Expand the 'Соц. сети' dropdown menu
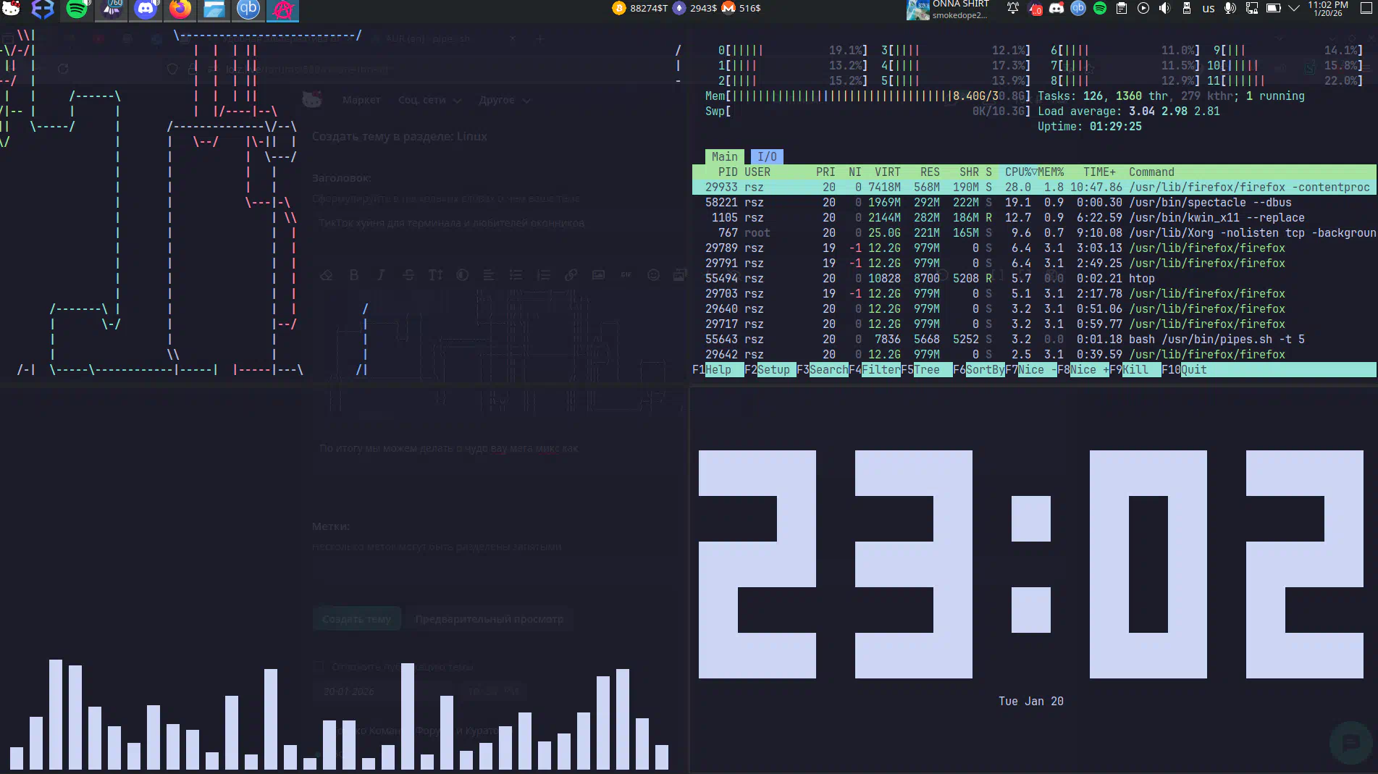 [x=429, y=101]
